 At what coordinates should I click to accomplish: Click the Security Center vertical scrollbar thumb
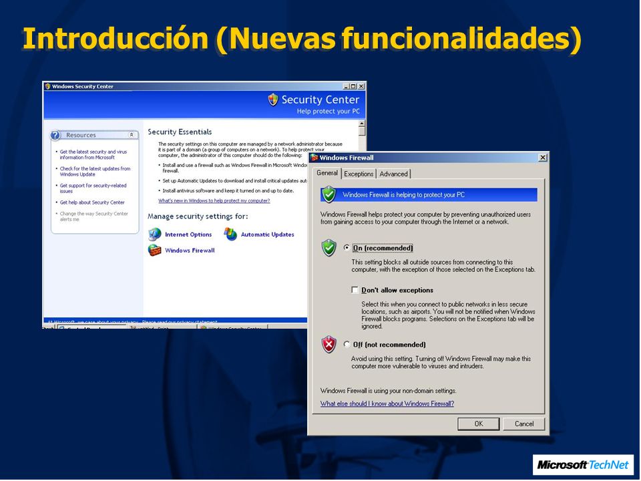(362, 131)
